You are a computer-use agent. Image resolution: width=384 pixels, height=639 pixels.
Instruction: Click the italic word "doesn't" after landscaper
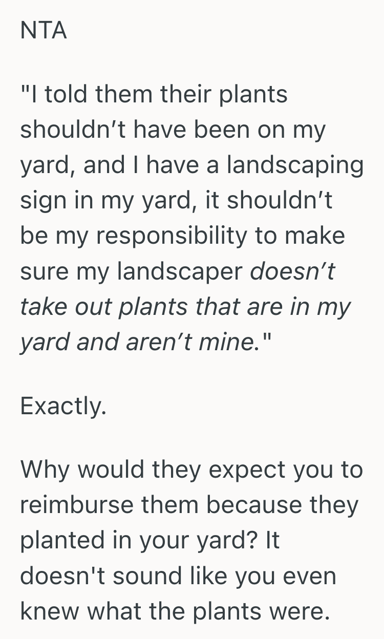point(292,271)
